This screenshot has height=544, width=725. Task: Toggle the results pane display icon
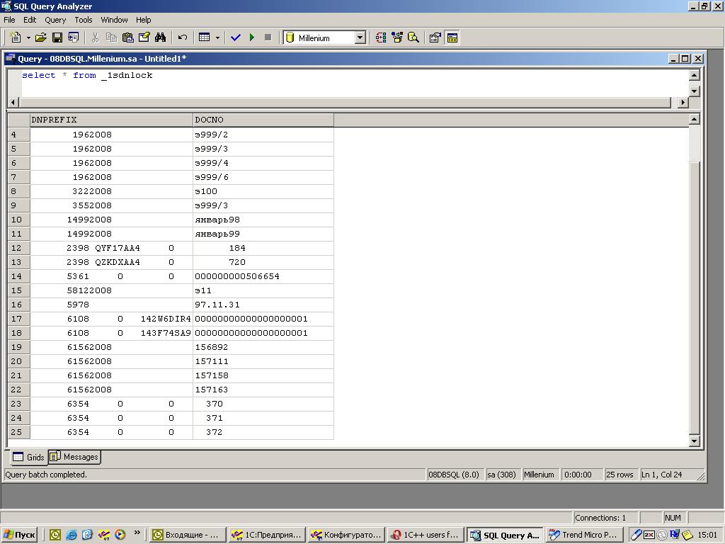pos(452,38)
